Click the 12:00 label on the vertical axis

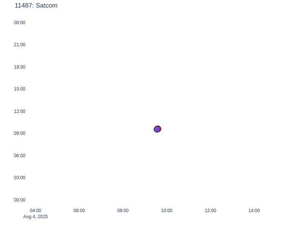pyautogui.click(x=20, y=111)
